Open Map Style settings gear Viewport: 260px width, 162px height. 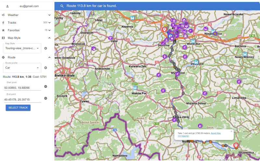(x=46, y=48)
